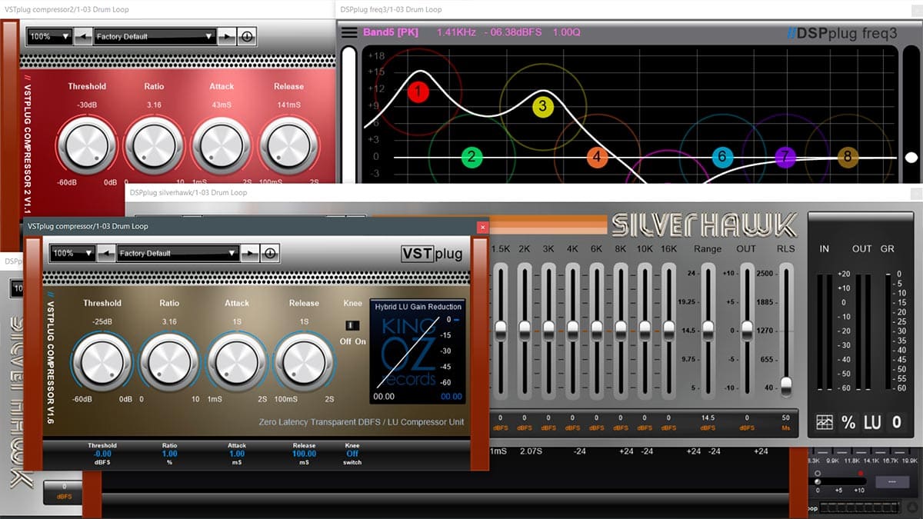
Task: Click Attack knob in red compressor2
Action: point(222,146)
